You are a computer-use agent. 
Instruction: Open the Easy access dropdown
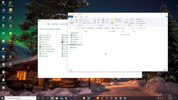coord(118,21)
